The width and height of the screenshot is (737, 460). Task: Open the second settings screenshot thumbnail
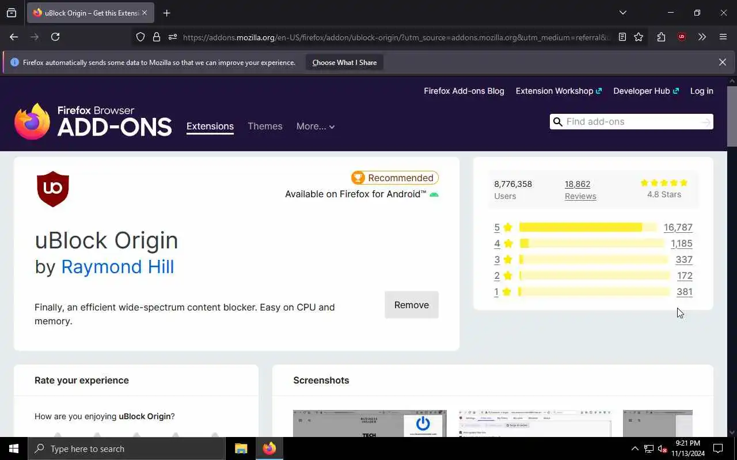(535, 423)
